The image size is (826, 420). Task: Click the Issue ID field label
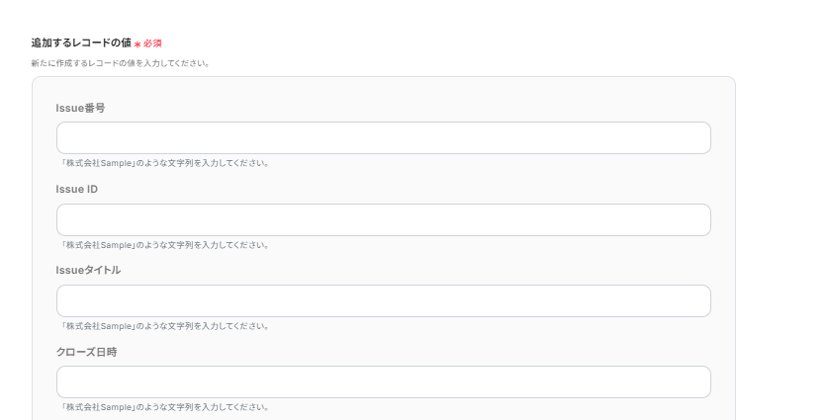pos(77,189)
